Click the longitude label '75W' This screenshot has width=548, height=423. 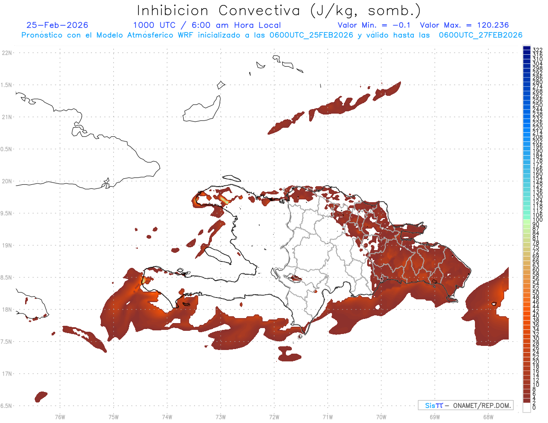tap(114, 416)
